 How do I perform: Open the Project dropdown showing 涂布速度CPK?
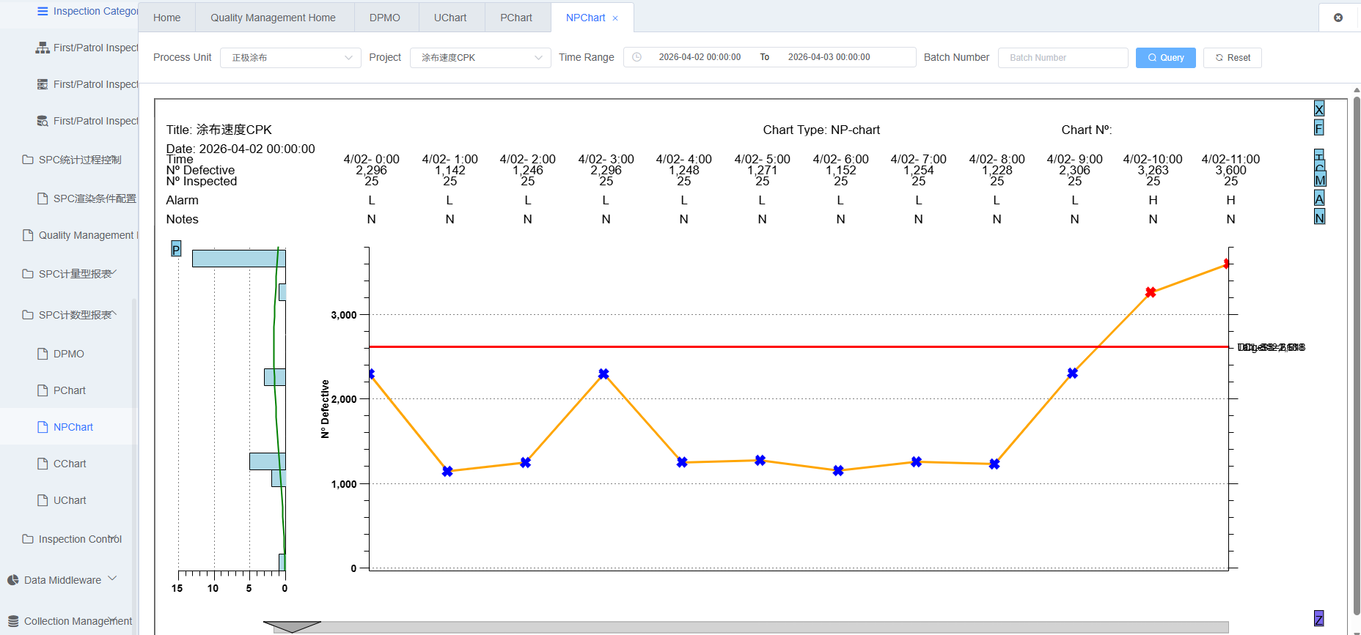click(x=480, y=58)
